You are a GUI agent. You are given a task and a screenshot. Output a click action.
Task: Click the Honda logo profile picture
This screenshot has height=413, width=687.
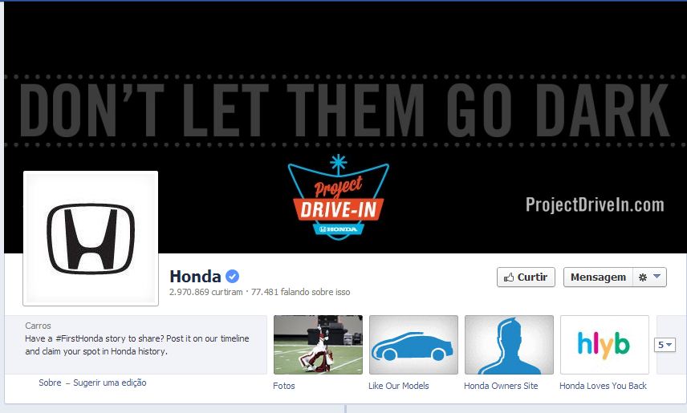[x=91, y=238]
